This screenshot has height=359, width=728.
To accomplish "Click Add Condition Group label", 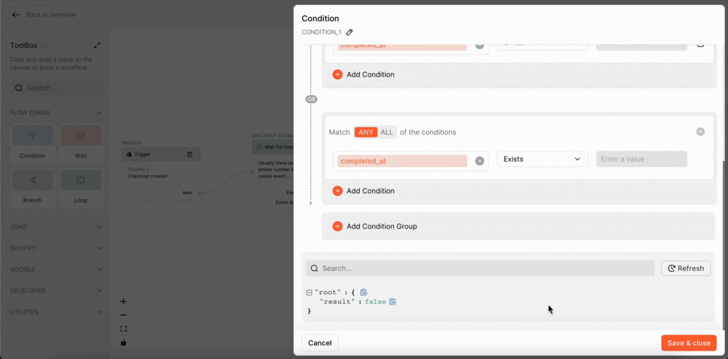I will [381, 226].
